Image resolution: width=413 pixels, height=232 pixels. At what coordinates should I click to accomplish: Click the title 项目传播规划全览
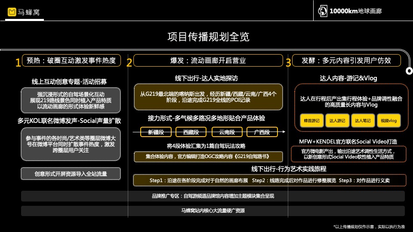tap(208, 37)
